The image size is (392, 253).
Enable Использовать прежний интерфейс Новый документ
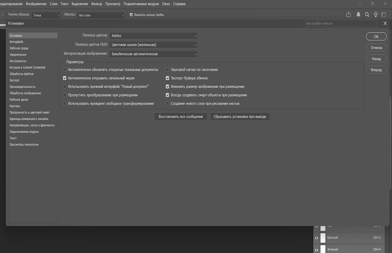(65, 87)
